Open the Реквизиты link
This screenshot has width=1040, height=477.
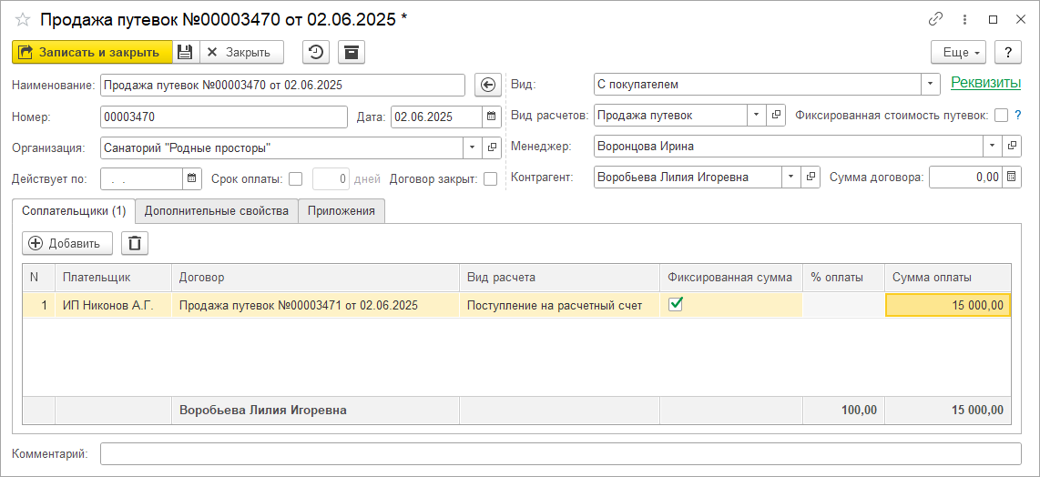coord(985,83)
